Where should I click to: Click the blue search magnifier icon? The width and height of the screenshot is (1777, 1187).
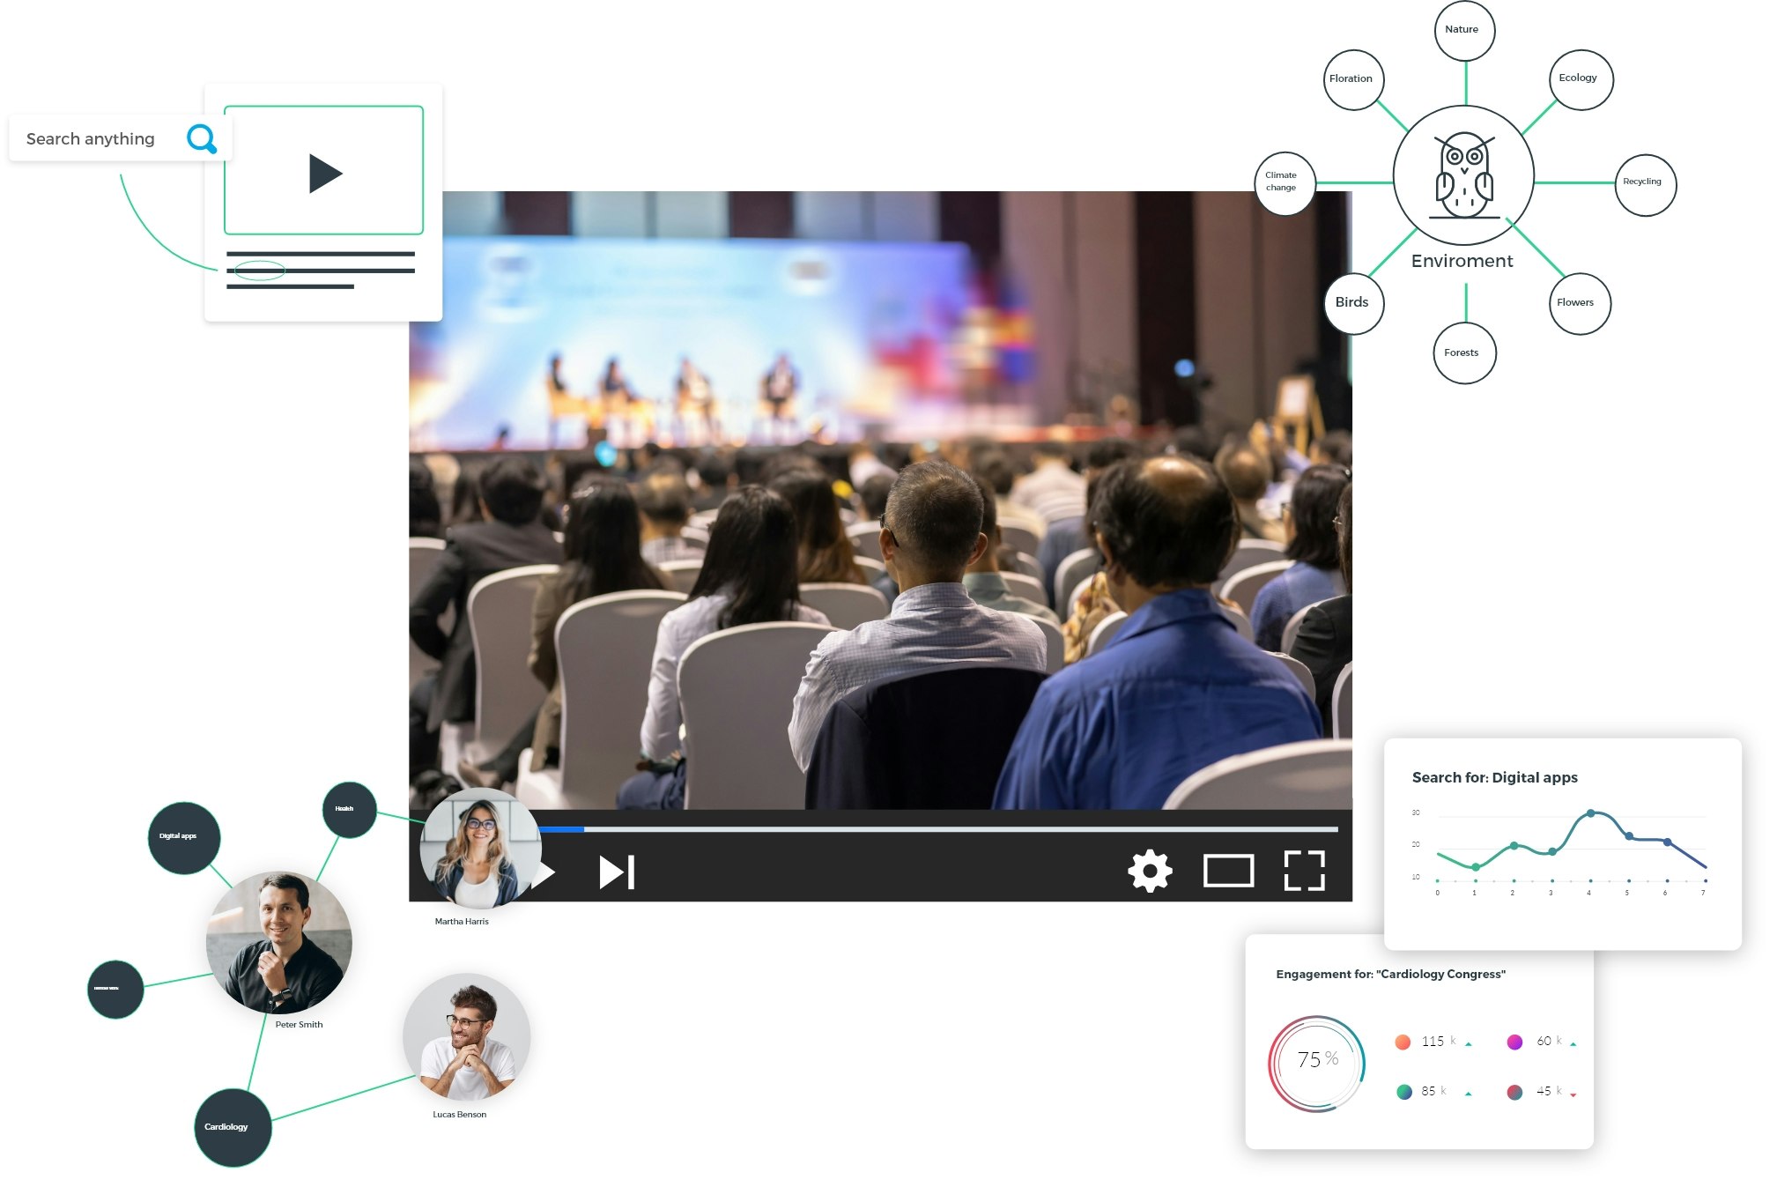[x=202, y=139]
